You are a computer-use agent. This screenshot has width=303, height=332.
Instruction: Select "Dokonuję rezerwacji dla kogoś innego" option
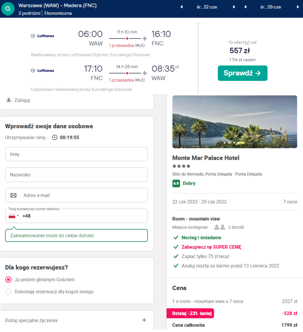click(x=8, y=292)
